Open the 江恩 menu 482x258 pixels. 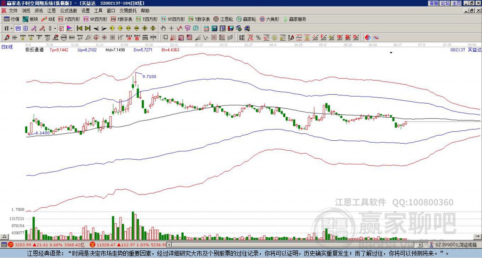pos(51,11)
